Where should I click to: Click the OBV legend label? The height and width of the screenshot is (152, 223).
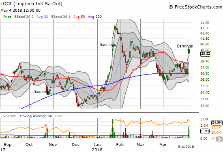pos(59,116)
